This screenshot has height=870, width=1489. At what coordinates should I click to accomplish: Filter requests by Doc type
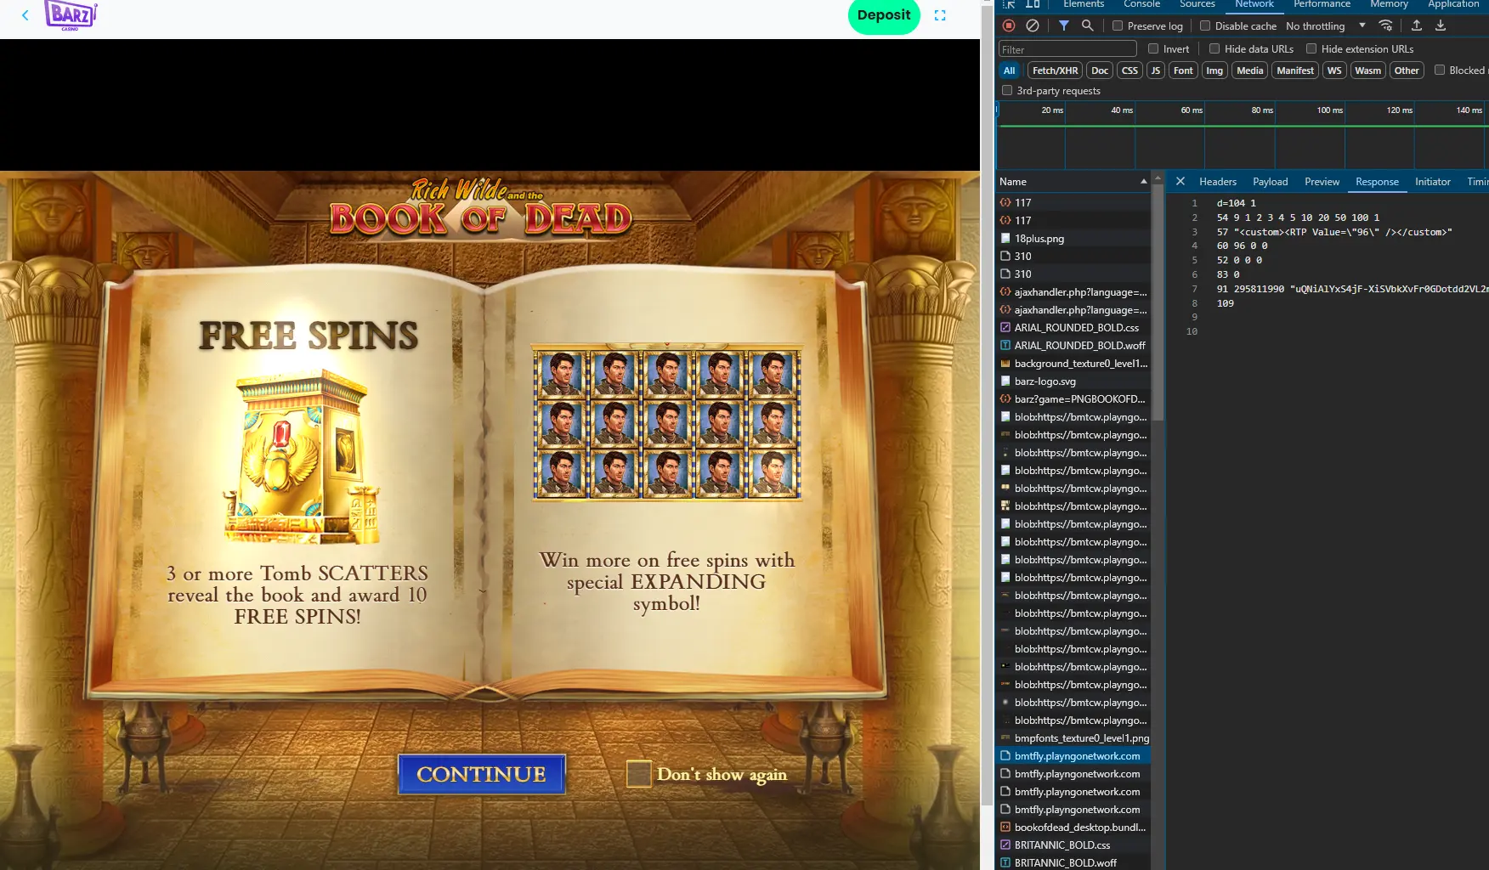[1100, 71]
